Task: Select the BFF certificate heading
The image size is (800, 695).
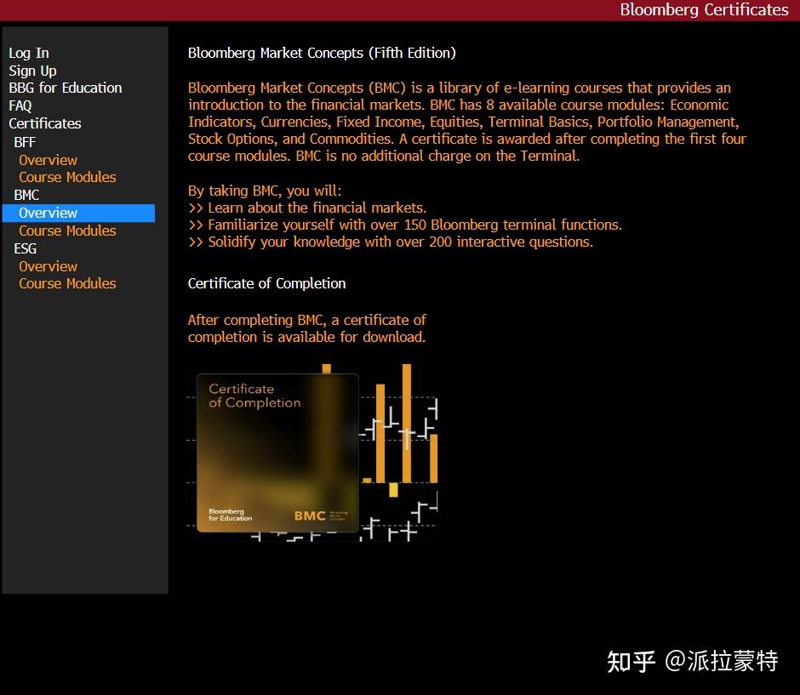Action: pyautogui.click(x=25, y=142)
